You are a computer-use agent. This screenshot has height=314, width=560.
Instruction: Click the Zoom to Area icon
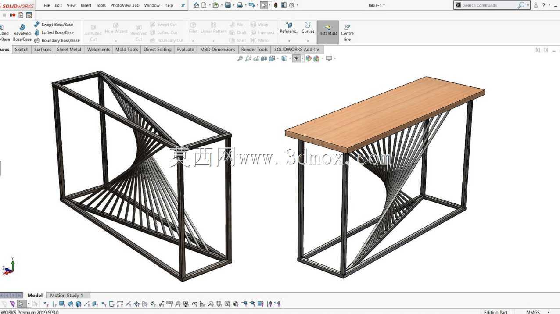coord(248,58)
